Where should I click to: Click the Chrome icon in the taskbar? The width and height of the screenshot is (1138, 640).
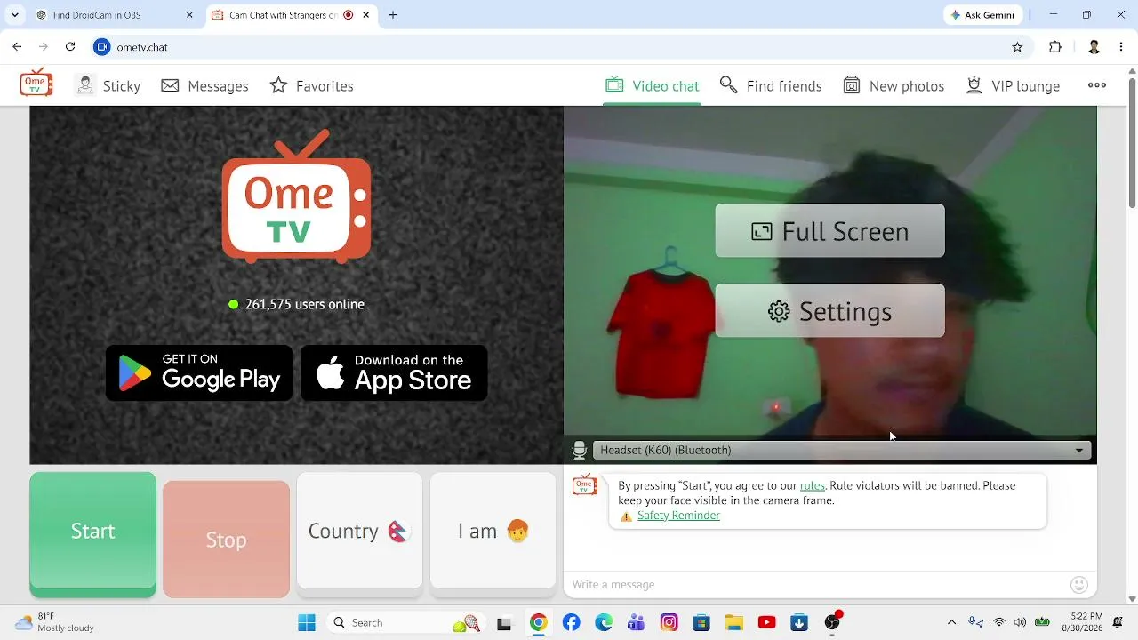coord(538,623)
